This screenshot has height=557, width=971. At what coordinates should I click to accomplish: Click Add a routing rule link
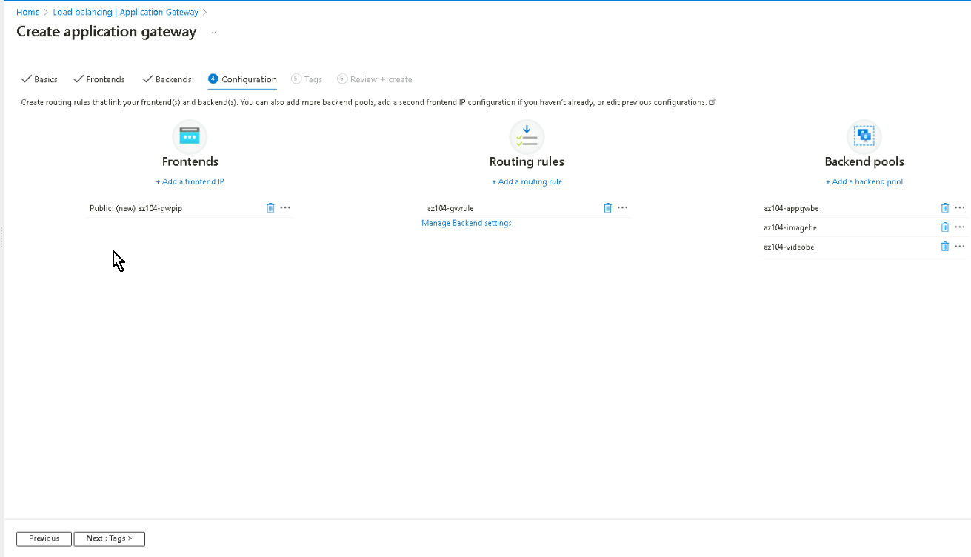tap(527, 181)
